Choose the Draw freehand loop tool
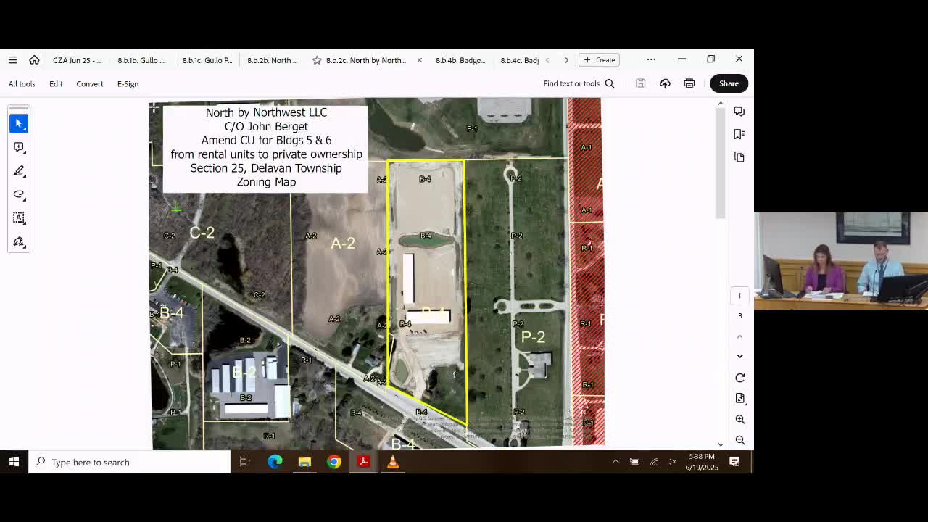 coord(19,194)
